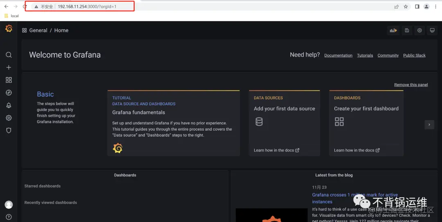Click browser Forward arrow
Screen dimensions: 442x222
point(16,7)
